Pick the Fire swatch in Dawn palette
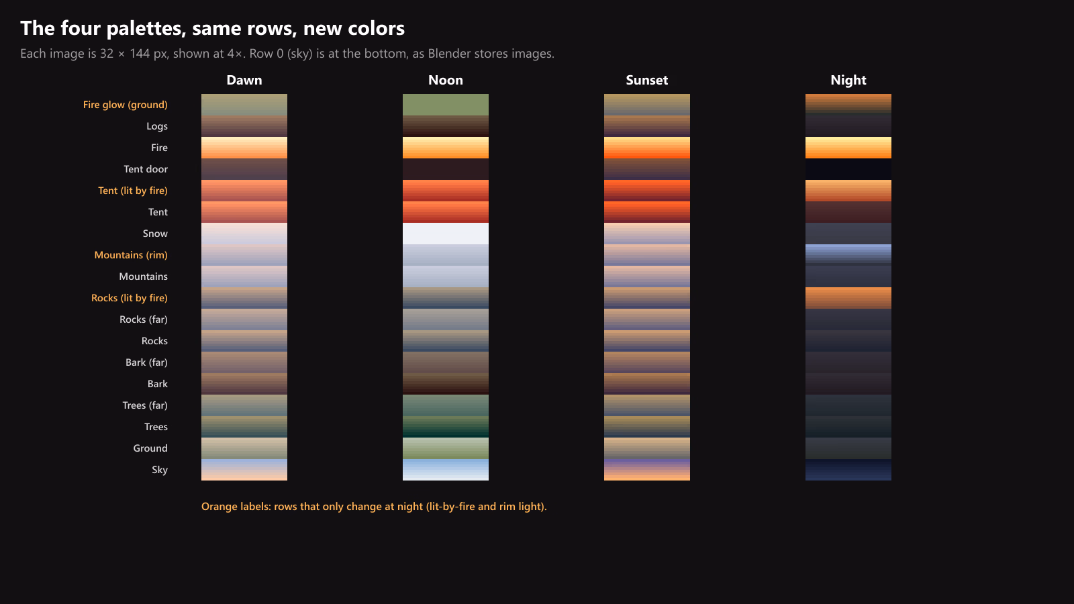The width and height of the screenshot is (1074, 604). point(244,148)
